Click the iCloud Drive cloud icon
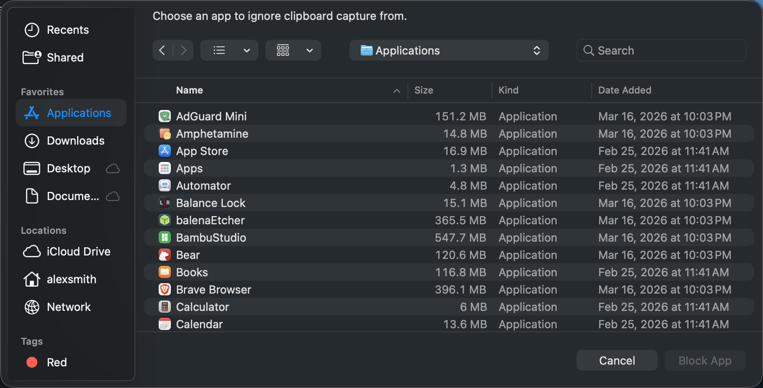763x388 pixels. 32,252
